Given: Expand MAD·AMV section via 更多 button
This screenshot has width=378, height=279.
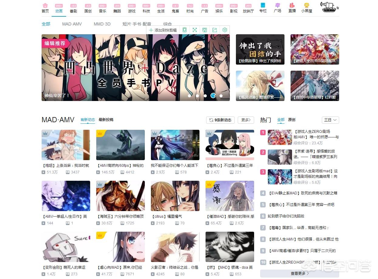Looking at the screenshot, I should coord(246,120).
